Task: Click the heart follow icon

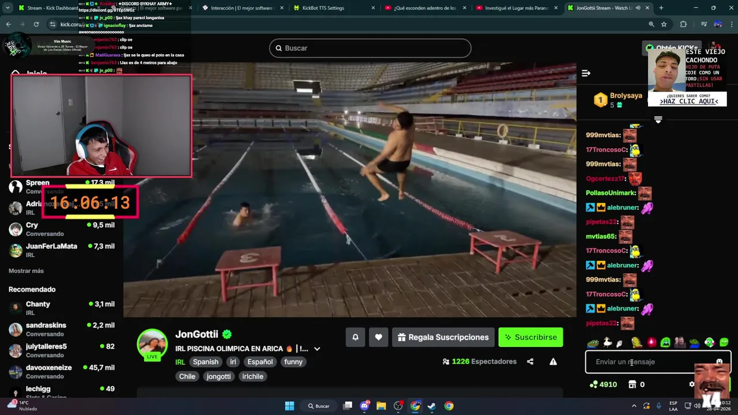Action: (x=378, y=337)
